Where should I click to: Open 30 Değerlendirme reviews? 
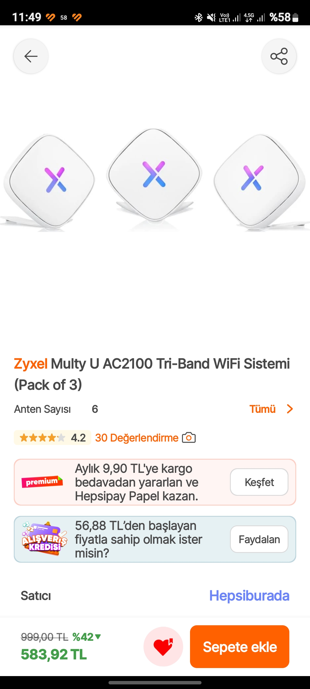137,438
